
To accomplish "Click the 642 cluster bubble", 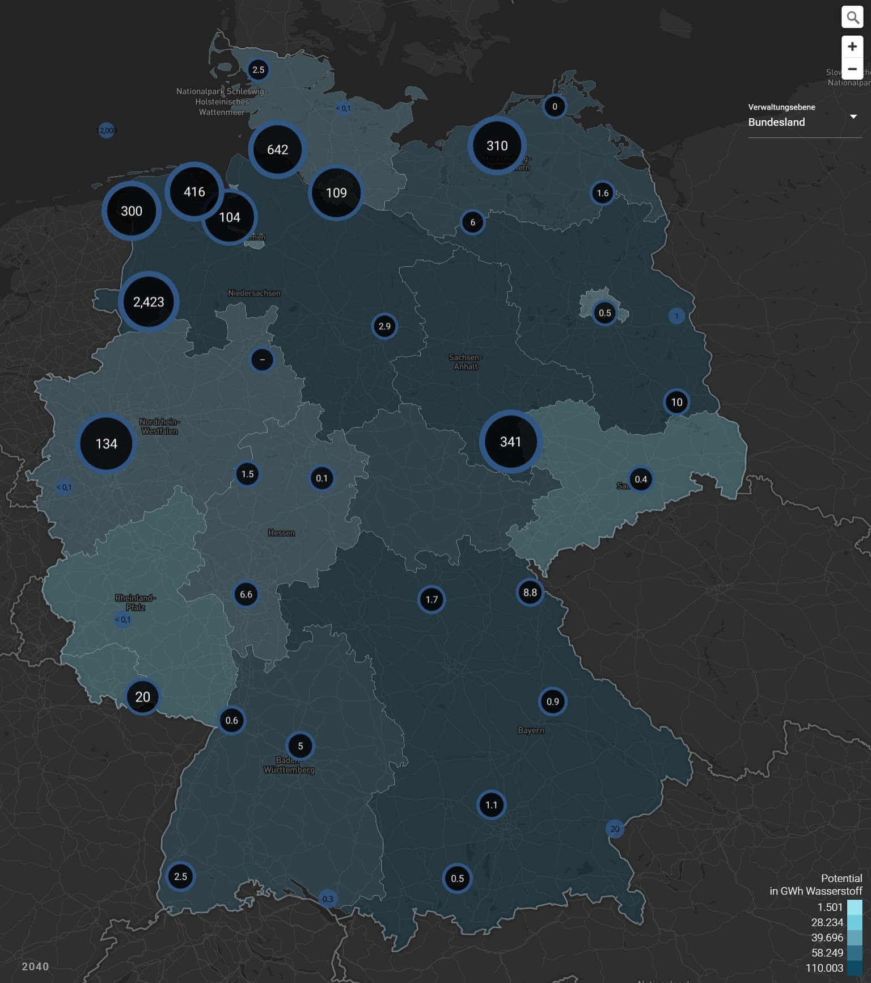I will coord(277,150).
